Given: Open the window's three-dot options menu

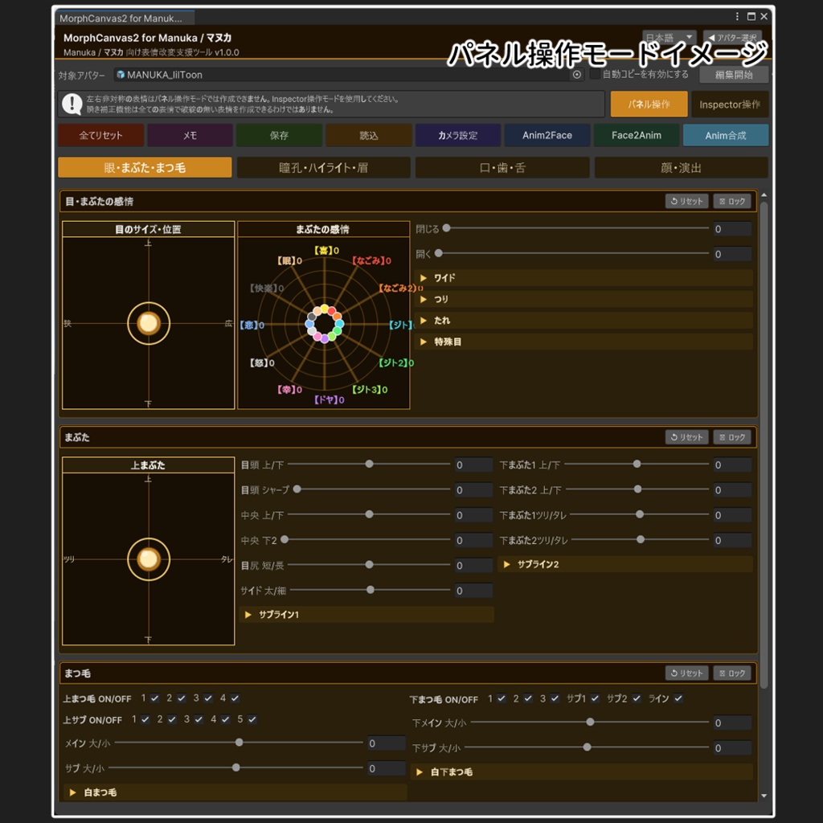Looking at the screenshot, I should click(737, 16).
